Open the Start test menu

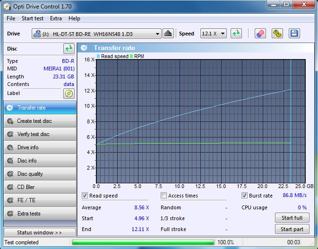click(x=32, y=18)
